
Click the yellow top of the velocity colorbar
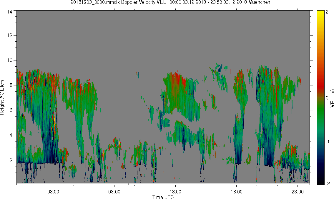click(x=320, y=13)
